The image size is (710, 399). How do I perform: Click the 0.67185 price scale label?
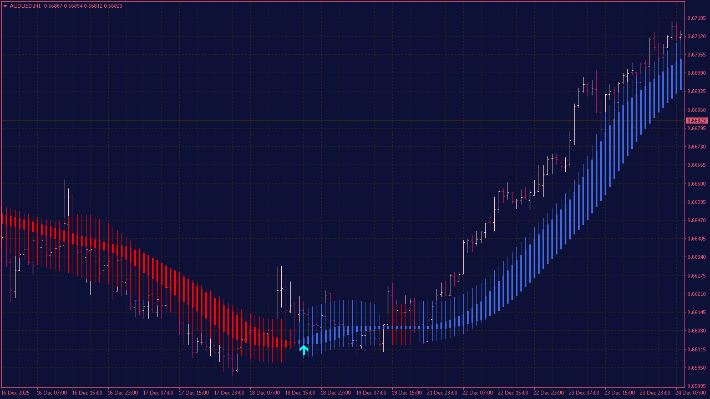696,18
